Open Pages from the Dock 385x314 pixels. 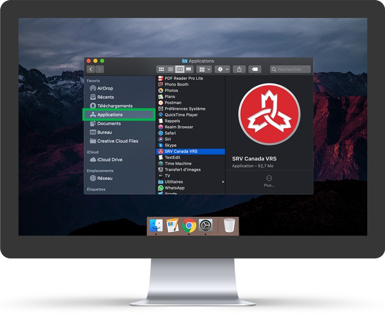173,225
